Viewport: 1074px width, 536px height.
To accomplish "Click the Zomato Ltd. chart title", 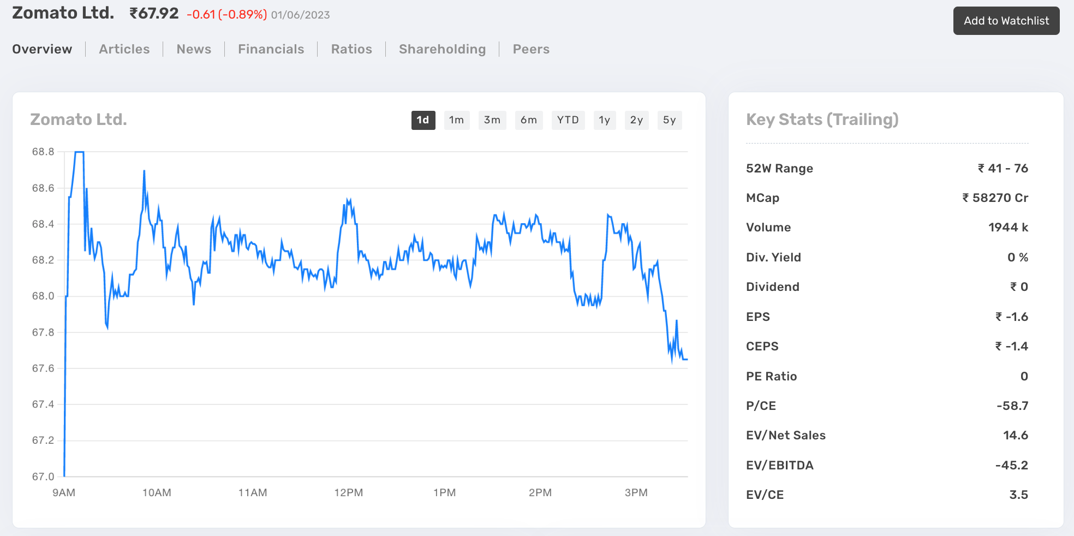I will pos(79,120).
